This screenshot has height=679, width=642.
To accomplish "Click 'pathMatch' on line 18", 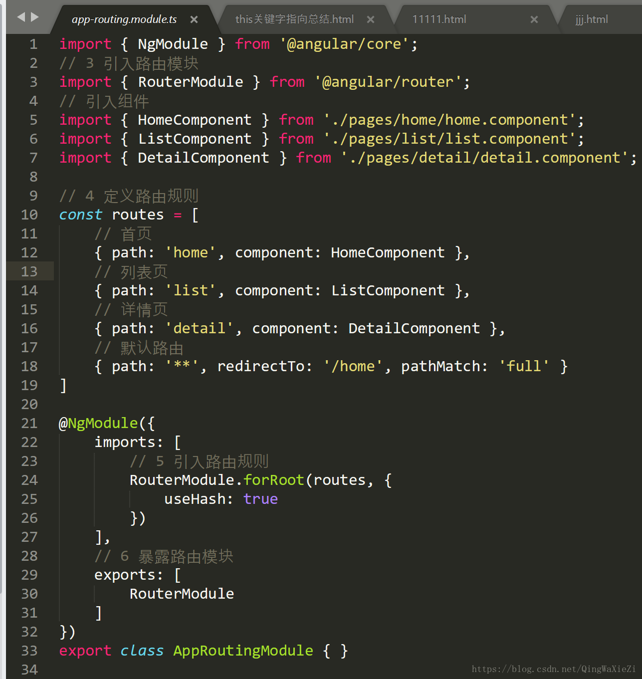I will point(440,366).
